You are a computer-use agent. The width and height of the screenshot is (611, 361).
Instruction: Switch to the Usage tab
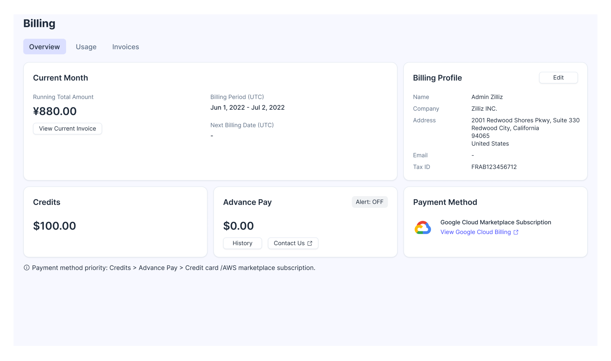pos(86,47)
